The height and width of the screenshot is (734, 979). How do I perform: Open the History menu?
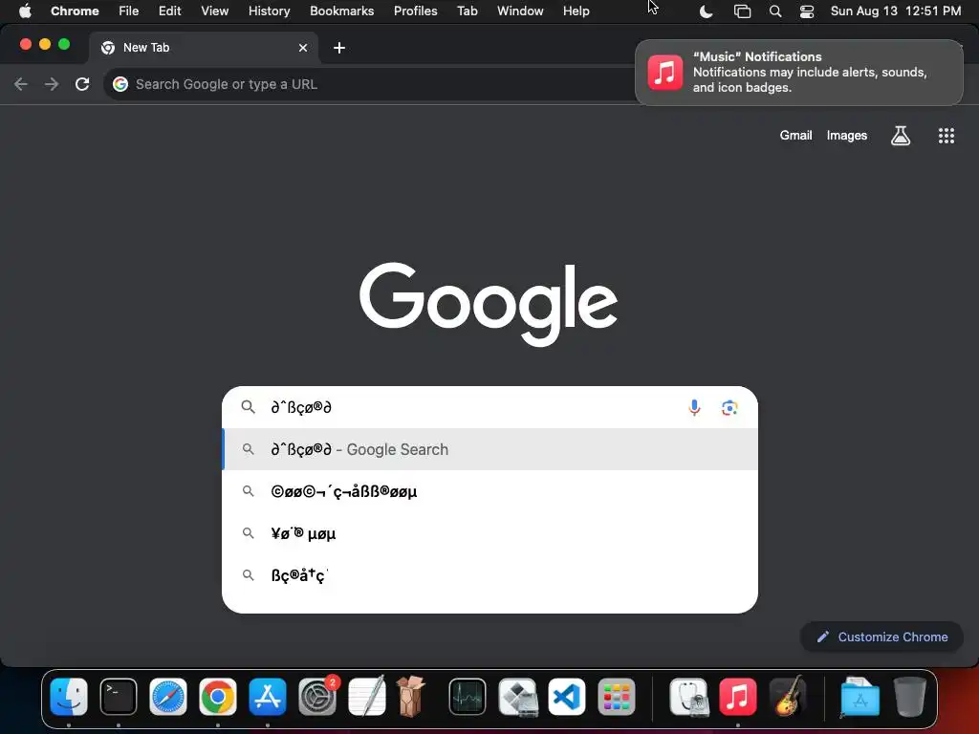click(269, 11)
